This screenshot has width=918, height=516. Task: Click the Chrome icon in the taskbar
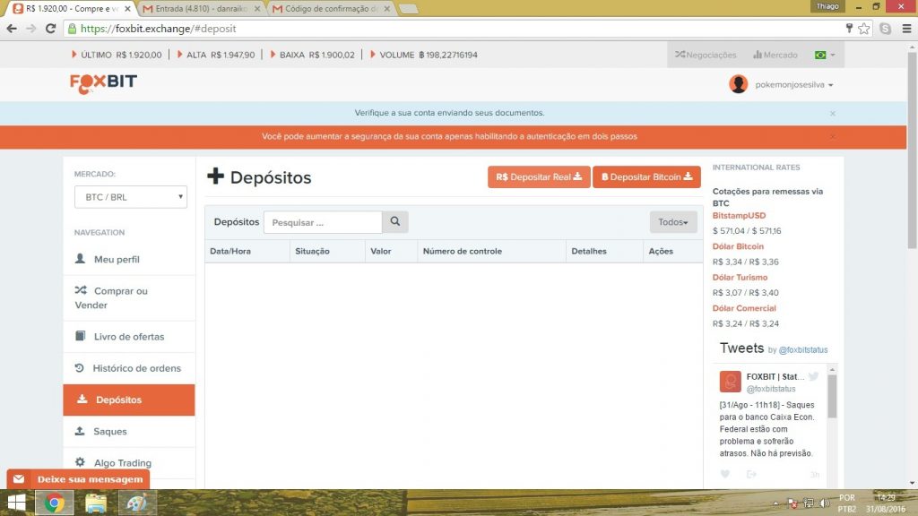54,503
